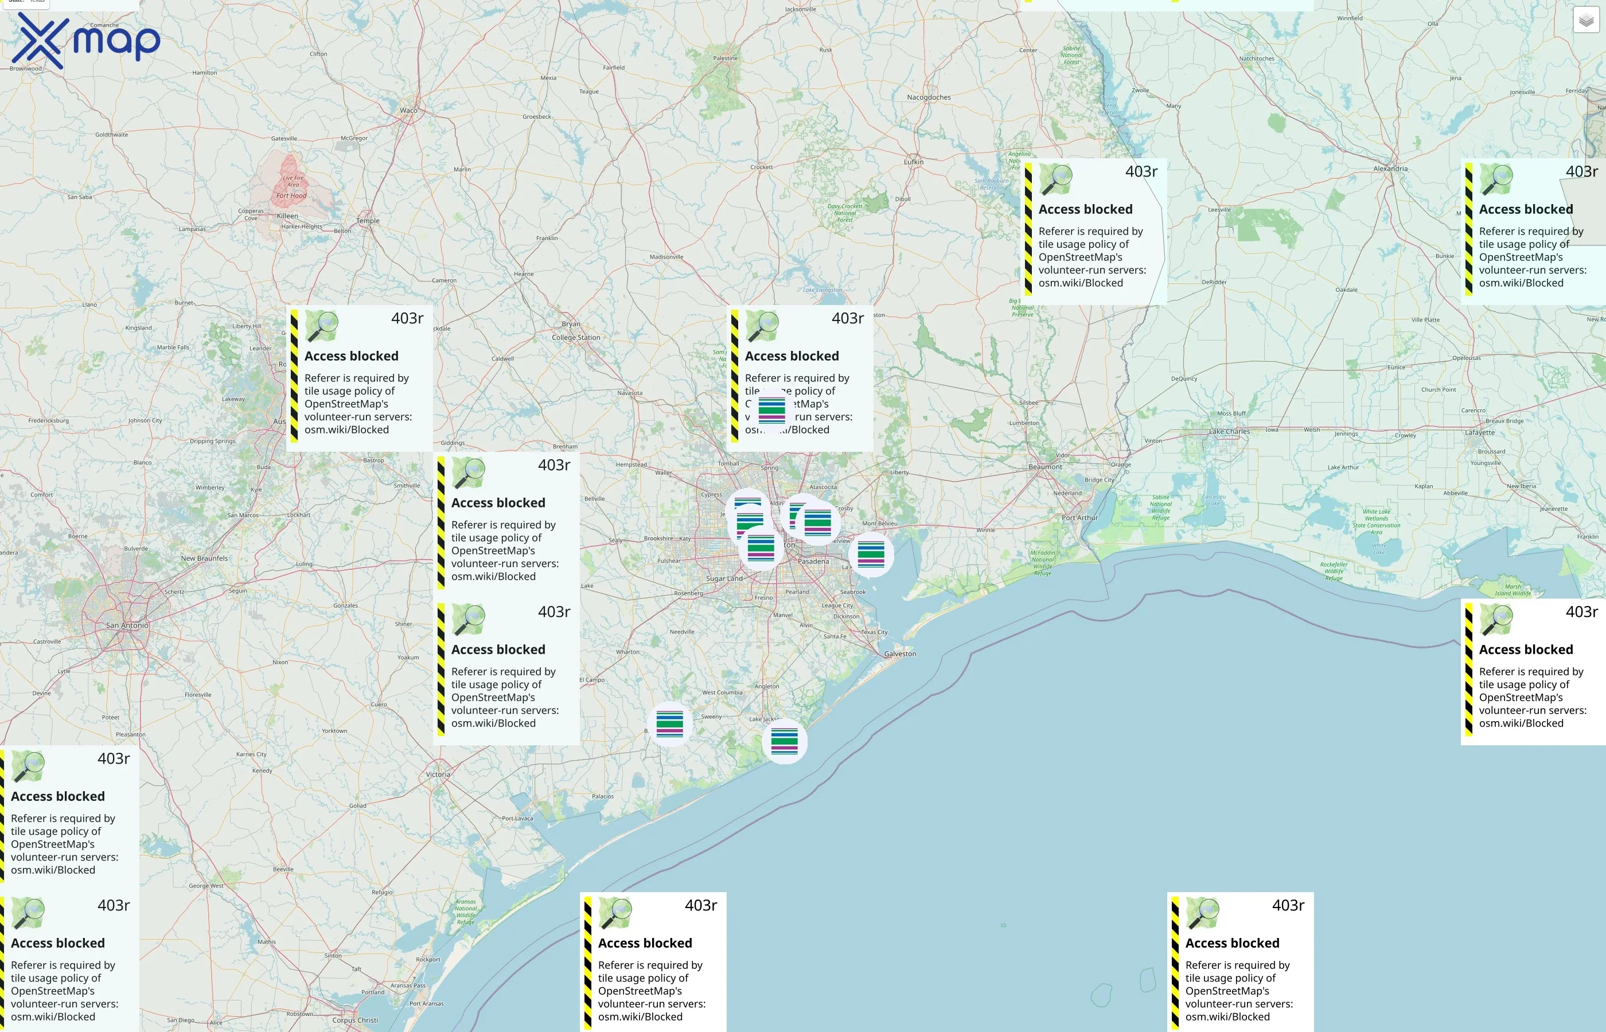Click the Seguin town label

[238, 591]
